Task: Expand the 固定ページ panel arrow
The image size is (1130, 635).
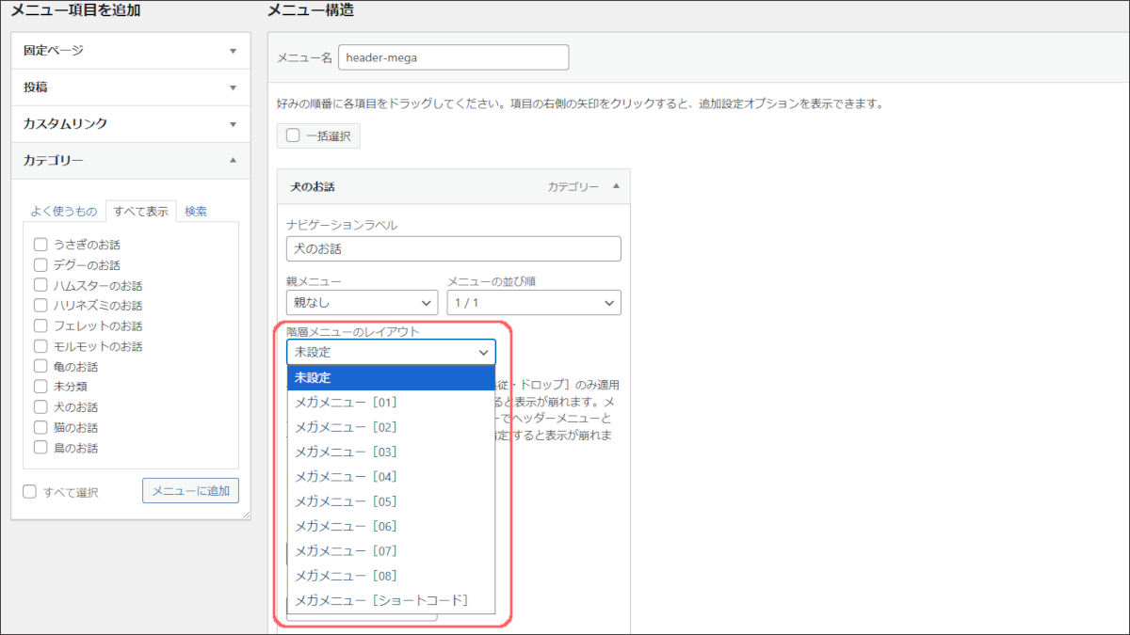Action: [233, 51]
